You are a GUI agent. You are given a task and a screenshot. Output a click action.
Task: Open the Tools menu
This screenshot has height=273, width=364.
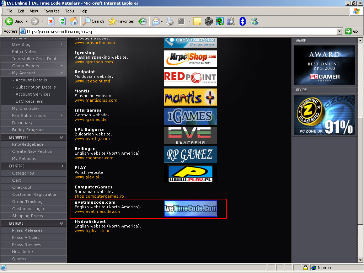click(69, 11)
